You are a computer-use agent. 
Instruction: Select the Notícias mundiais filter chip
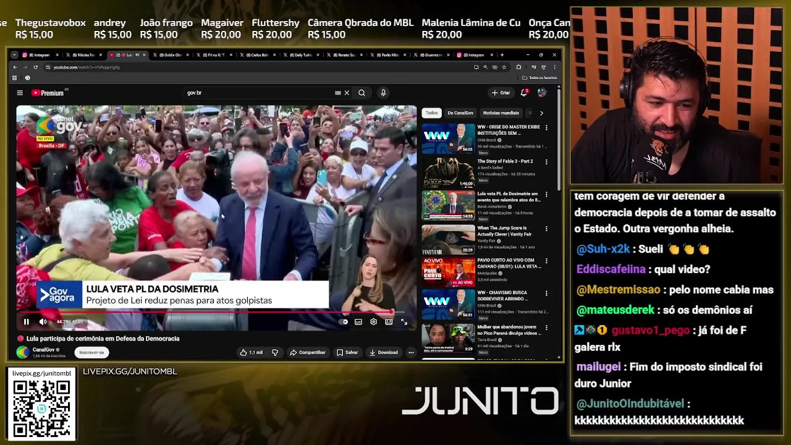coord(501,113)
